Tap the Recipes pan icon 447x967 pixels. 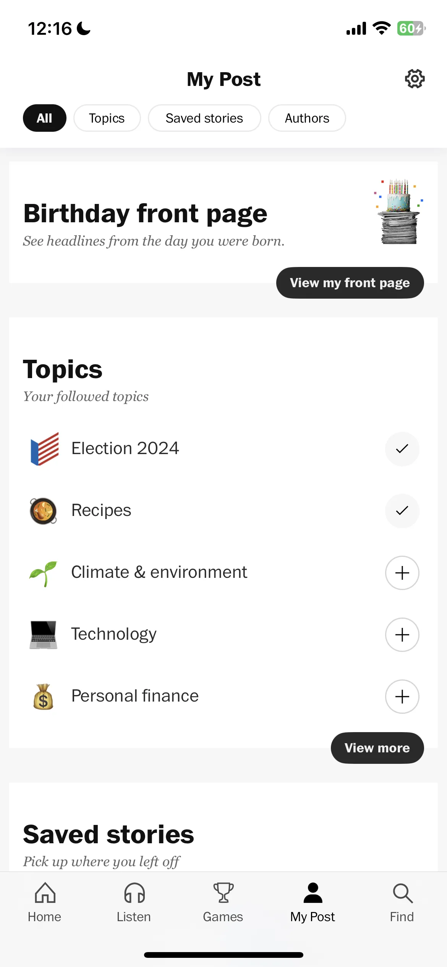pyautogui.click(x=44, y=511)
